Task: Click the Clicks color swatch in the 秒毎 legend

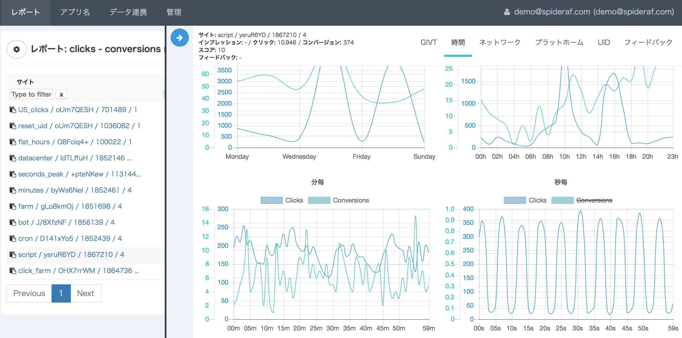Action: coord(514,200)
